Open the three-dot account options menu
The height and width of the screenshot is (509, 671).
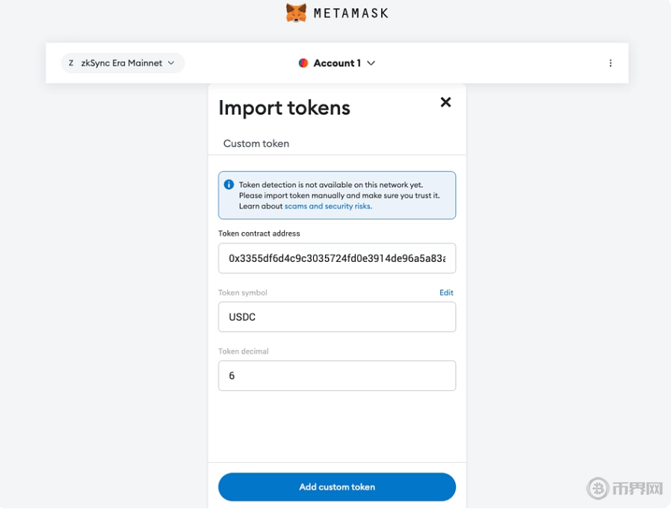pos(610,63)
